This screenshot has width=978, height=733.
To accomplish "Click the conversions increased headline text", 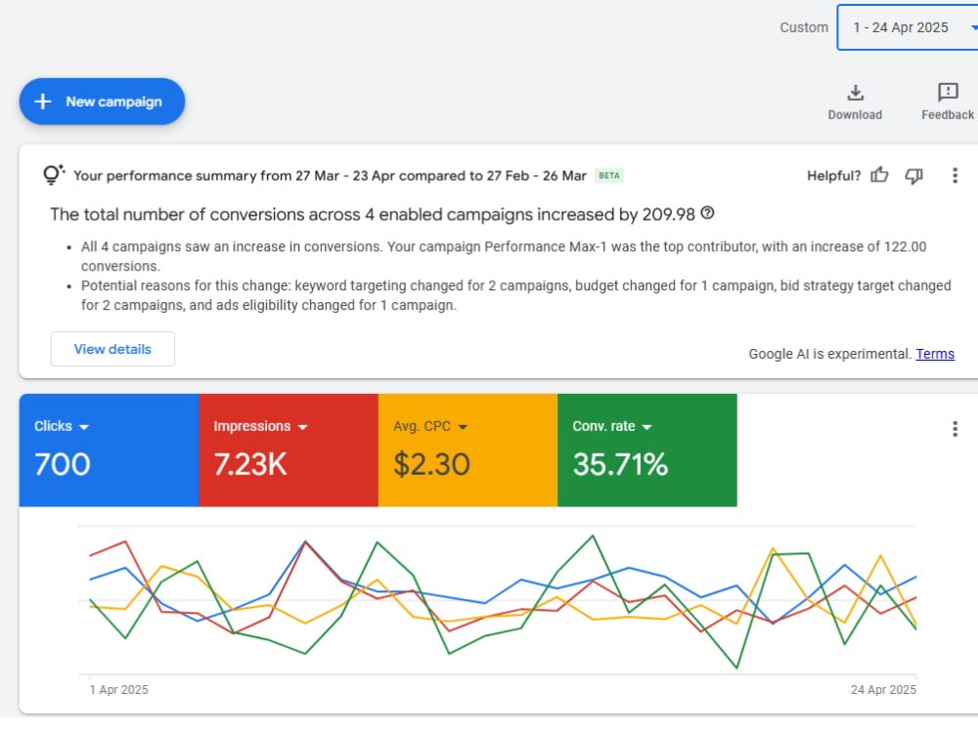I will [373, 214].
